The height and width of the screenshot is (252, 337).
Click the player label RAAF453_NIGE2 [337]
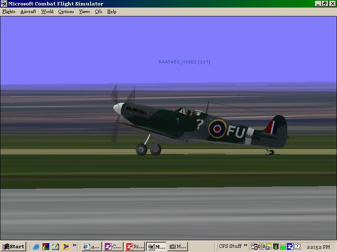[x=184, y=62]
